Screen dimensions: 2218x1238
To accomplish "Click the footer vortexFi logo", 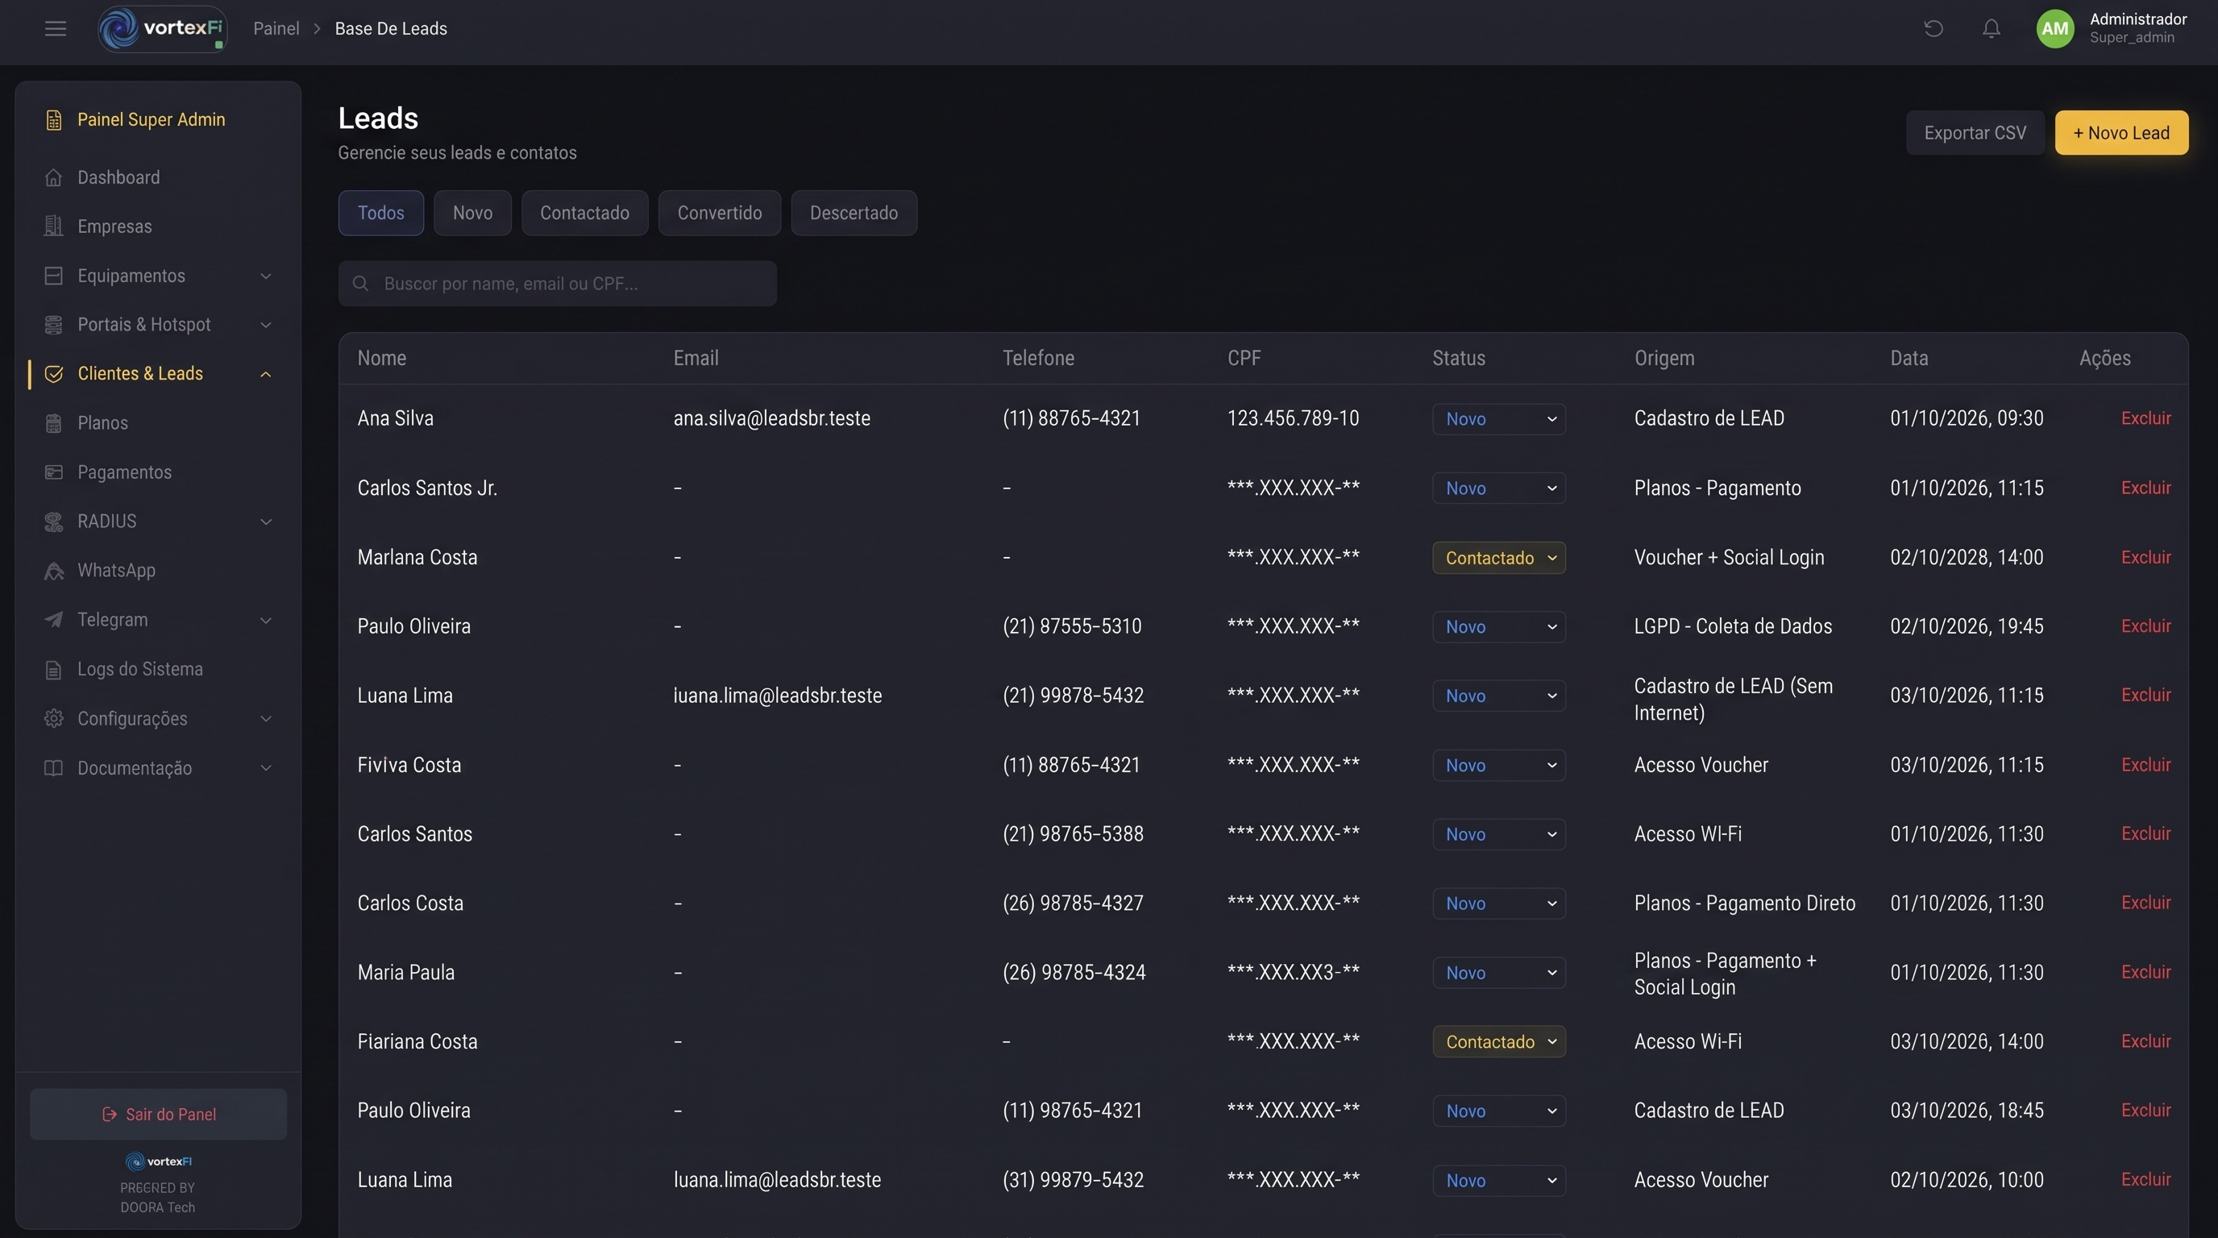I will (159, 1161).
